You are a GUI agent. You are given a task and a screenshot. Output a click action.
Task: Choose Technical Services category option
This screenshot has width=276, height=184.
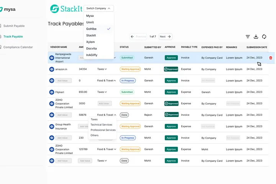(x=101, y=125)
